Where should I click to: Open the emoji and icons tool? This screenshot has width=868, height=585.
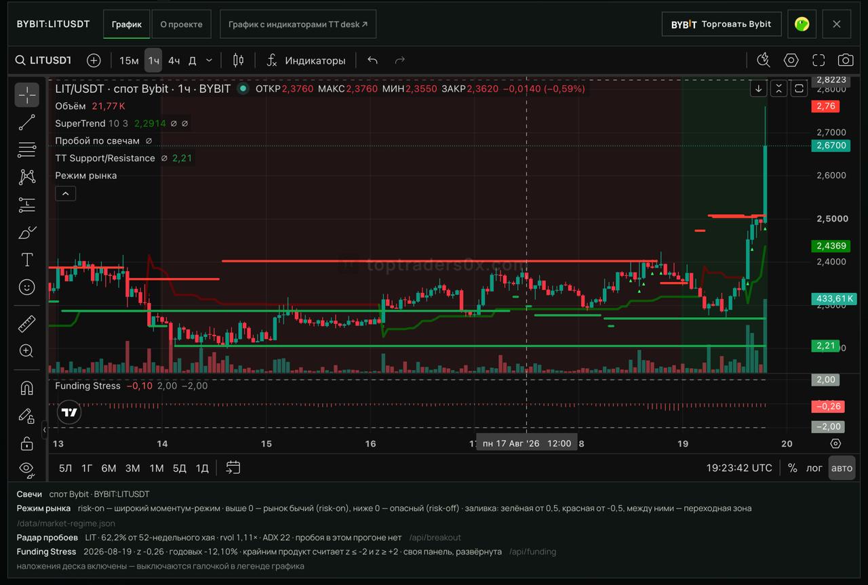click(27, 287)
